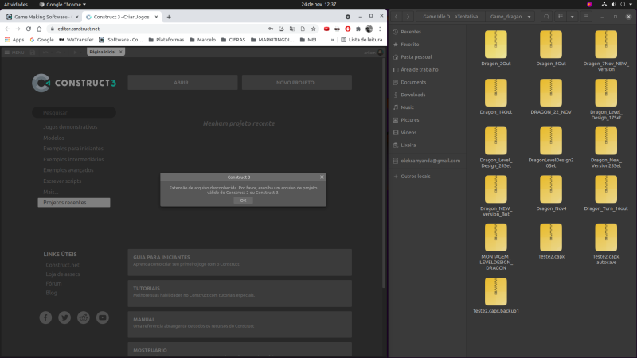Close the Construct 3 error dialog

point(322,177)
